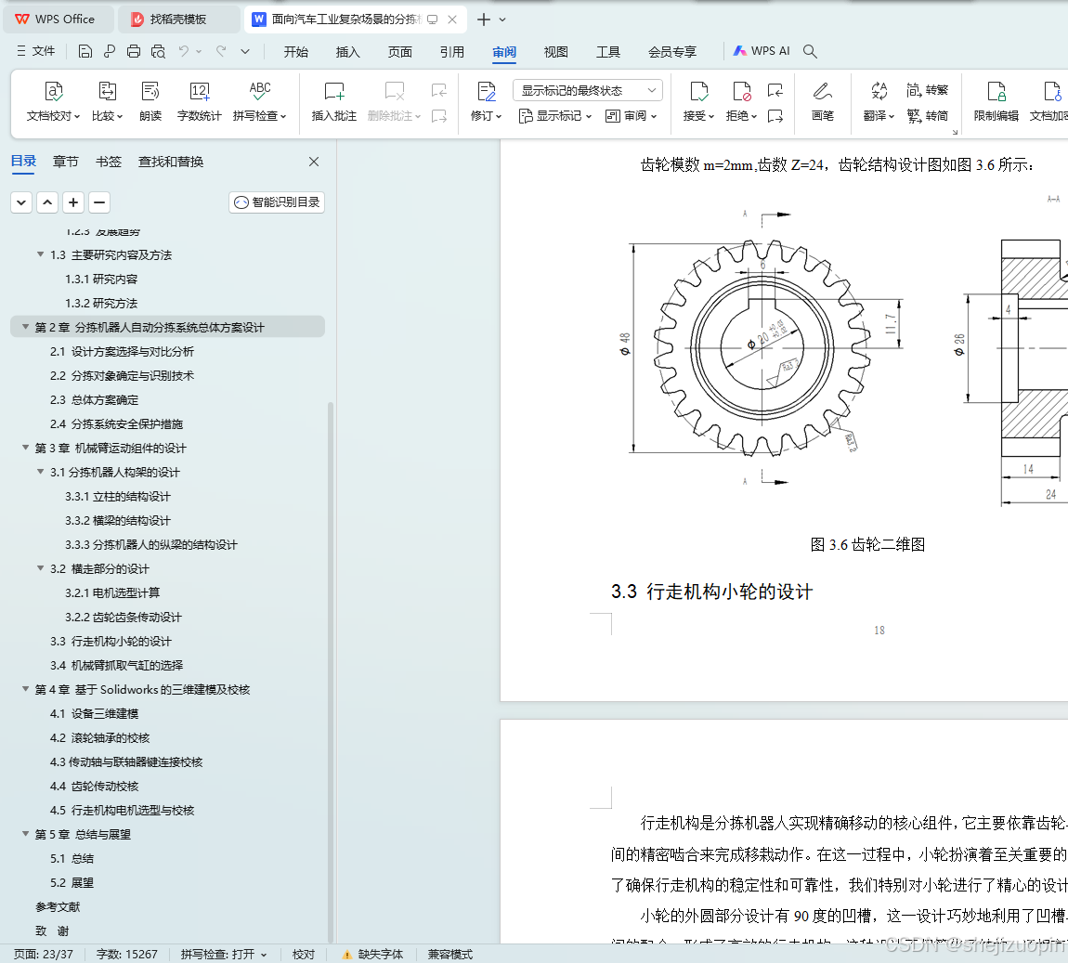Viewport: 1068px width, 963px height.
Task: Click 智能识别目录 button
Action: tap(277, 202)
